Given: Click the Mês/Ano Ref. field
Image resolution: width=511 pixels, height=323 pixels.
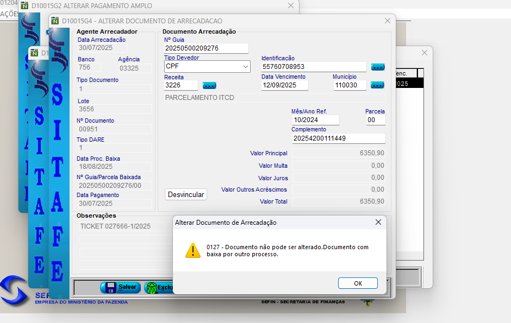Looking at the screenshot, I should tap(315, 120).
